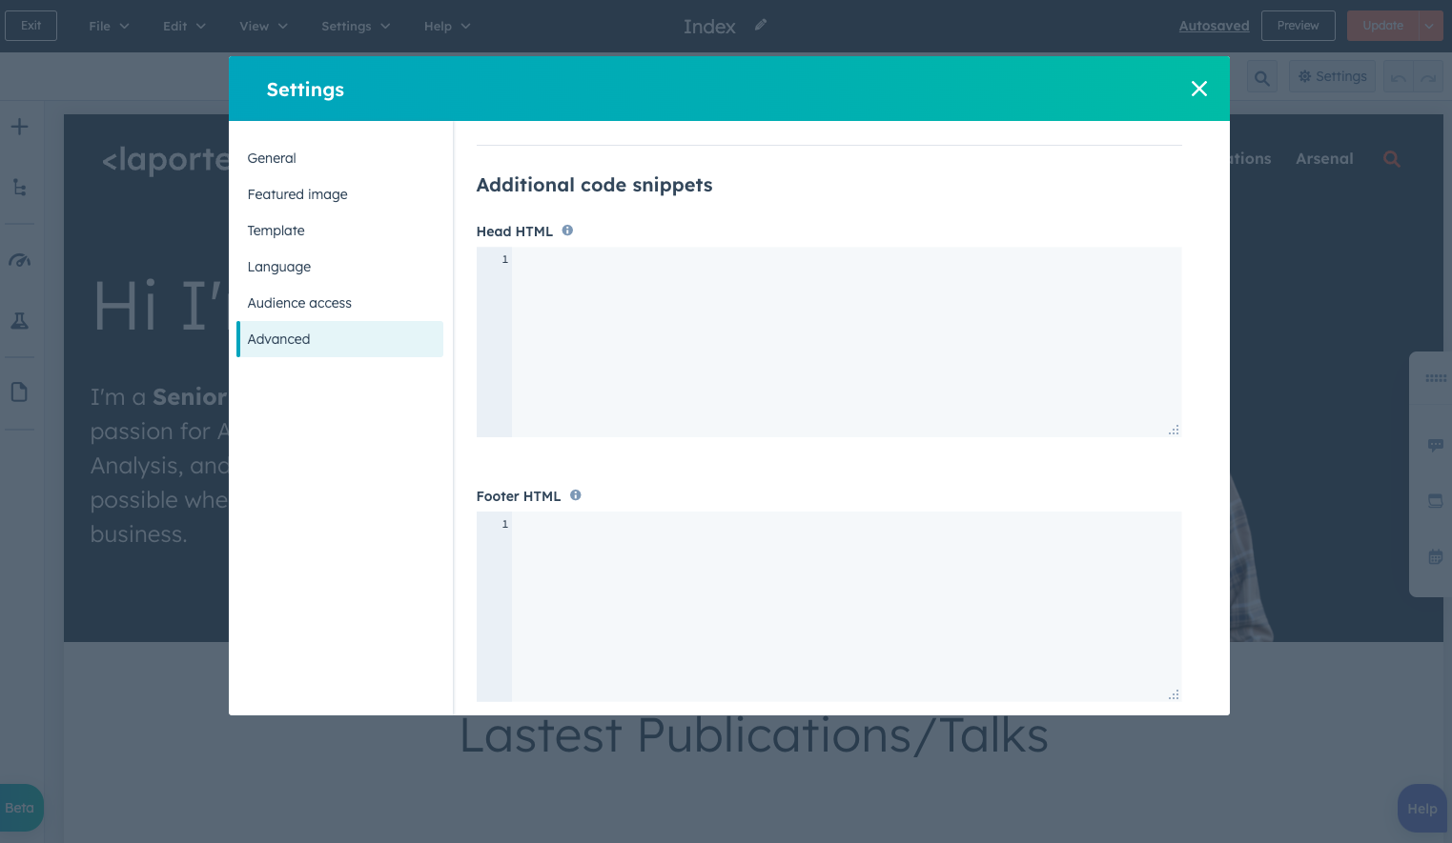Click the Preview button

pos(1298,26)
